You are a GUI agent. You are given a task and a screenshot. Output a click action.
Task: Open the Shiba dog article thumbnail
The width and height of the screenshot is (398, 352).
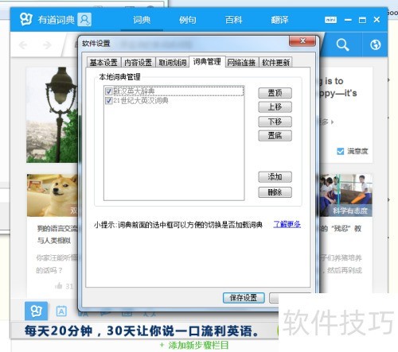[x=53, y=195]
